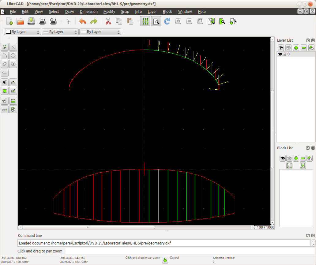The height and width of the screenshot is (265, 316).
Task: Add a new layer in the Layer List
Action: click(296, 48)
